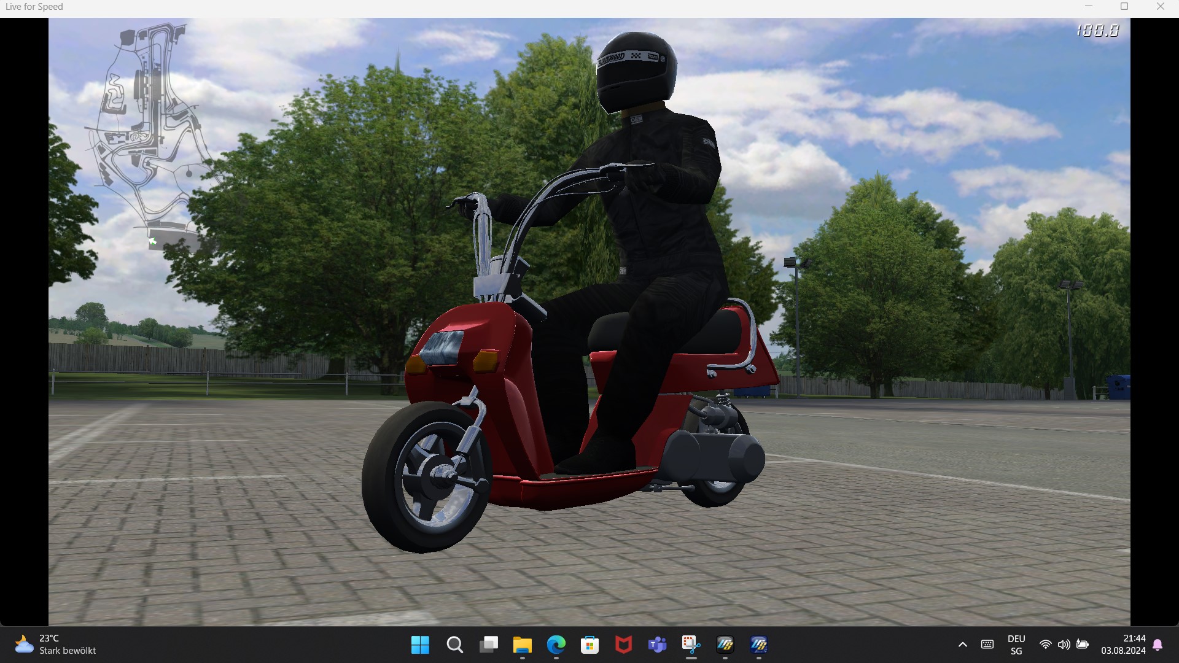Open the Microsoft Store taskbar icon

coord(590,645)
